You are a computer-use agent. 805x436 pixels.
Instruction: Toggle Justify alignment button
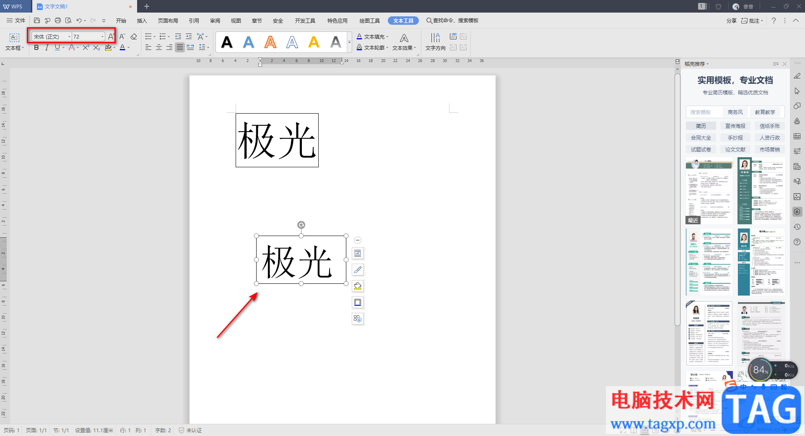click(180, 47)
